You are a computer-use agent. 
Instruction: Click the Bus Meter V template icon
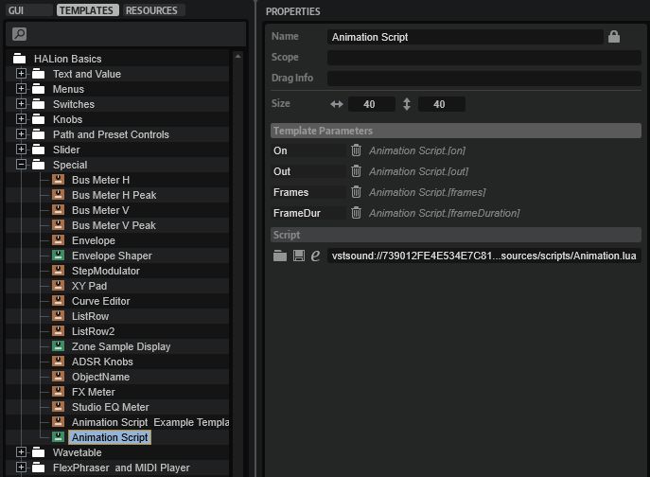[58, 210]
